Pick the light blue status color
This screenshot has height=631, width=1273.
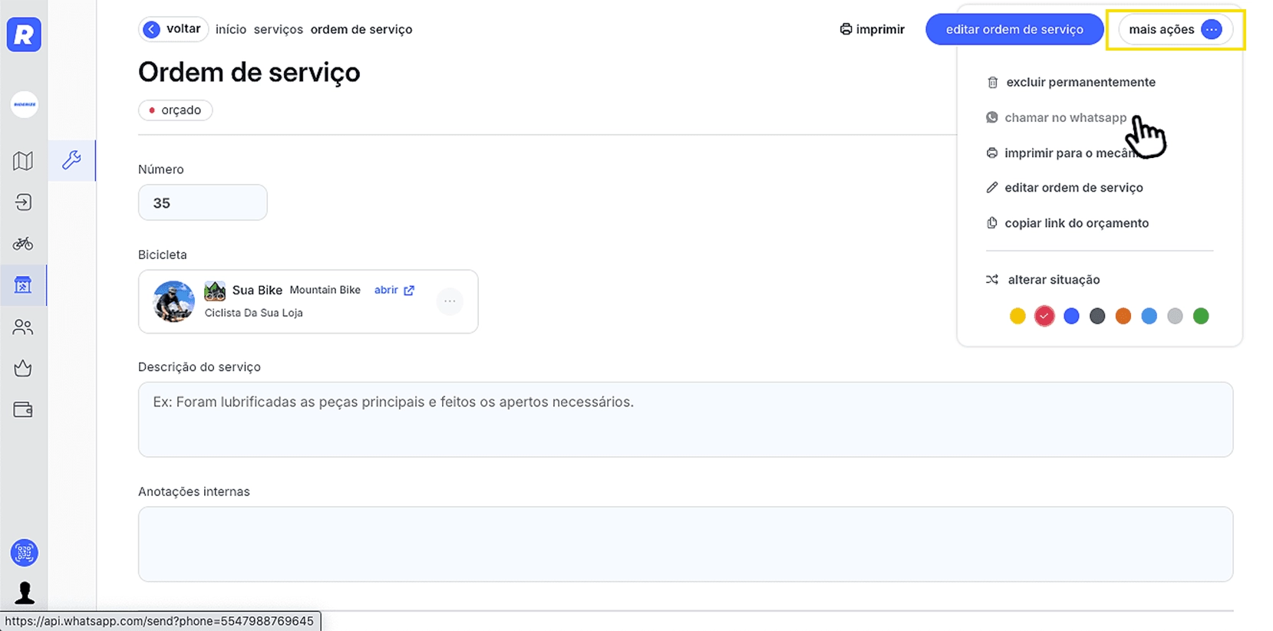(x=1149, y=316)
